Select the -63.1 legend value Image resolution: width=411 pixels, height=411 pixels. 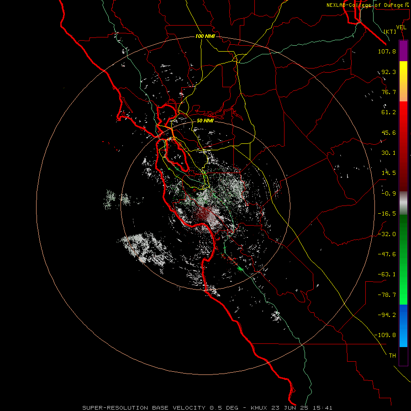[387, 274]
